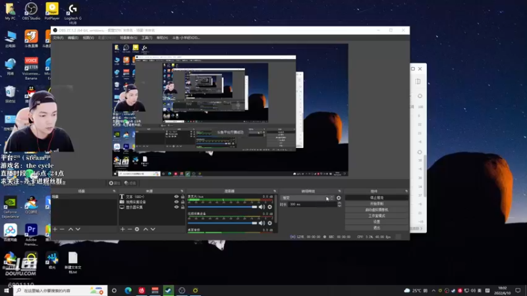
Task: Toggle lock on the display capture source
Action: point(182,207)
